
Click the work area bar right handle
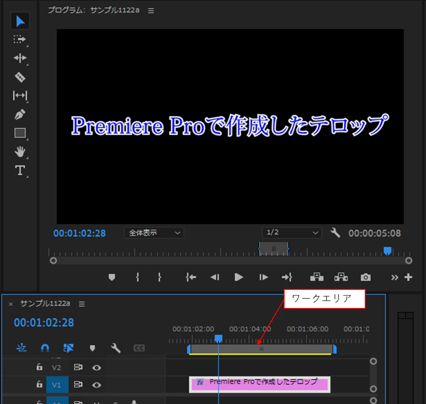point(335,349)
